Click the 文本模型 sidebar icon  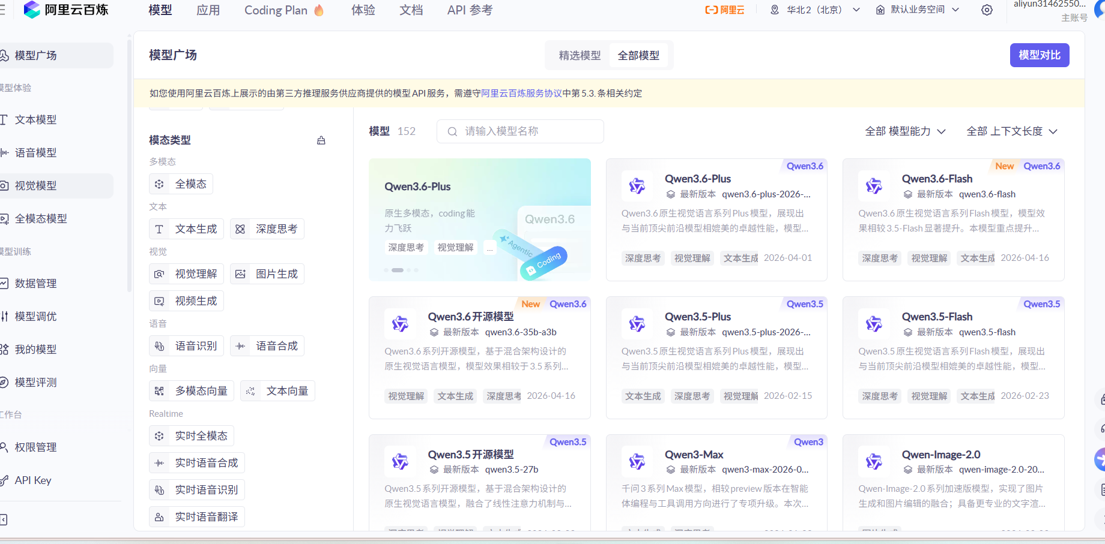point(4,119)
